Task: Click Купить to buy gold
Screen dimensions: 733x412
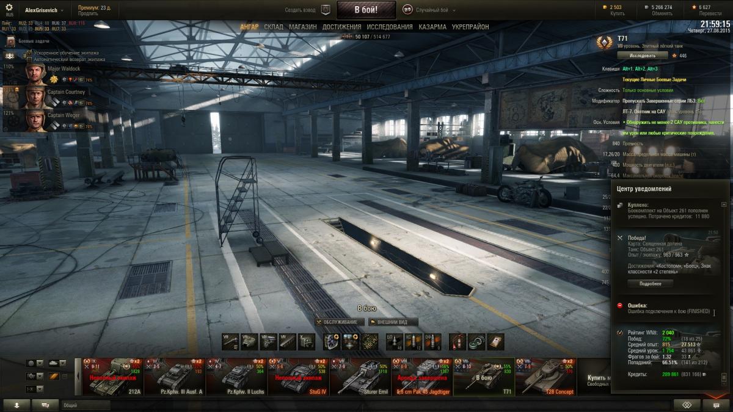Action: point(617,13)
